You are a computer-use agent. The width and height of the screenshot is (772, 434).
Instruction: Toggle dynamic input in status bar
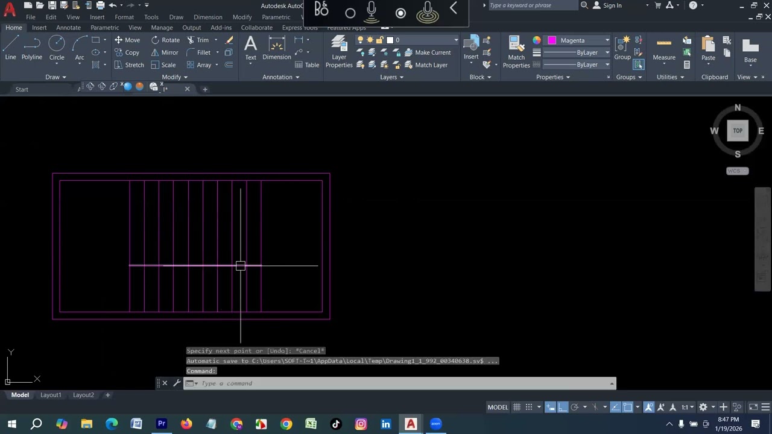550,407
